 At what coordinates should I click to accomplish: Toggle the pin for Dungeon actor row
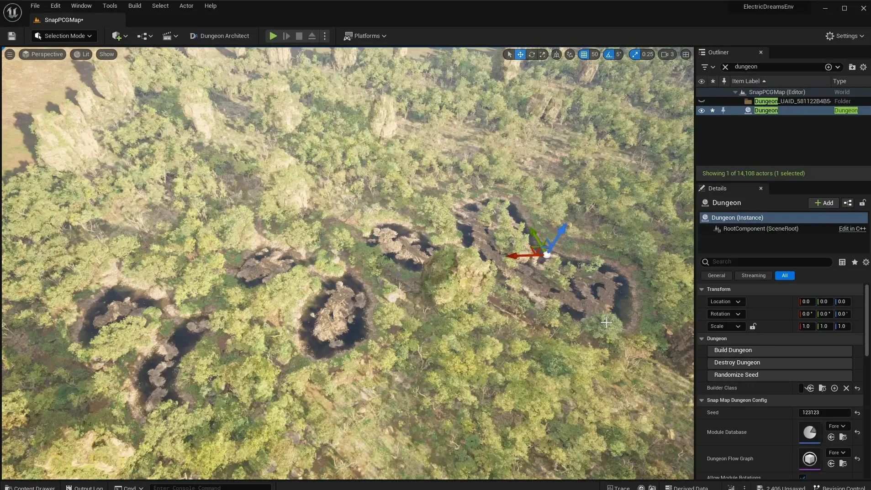[723, 111]
